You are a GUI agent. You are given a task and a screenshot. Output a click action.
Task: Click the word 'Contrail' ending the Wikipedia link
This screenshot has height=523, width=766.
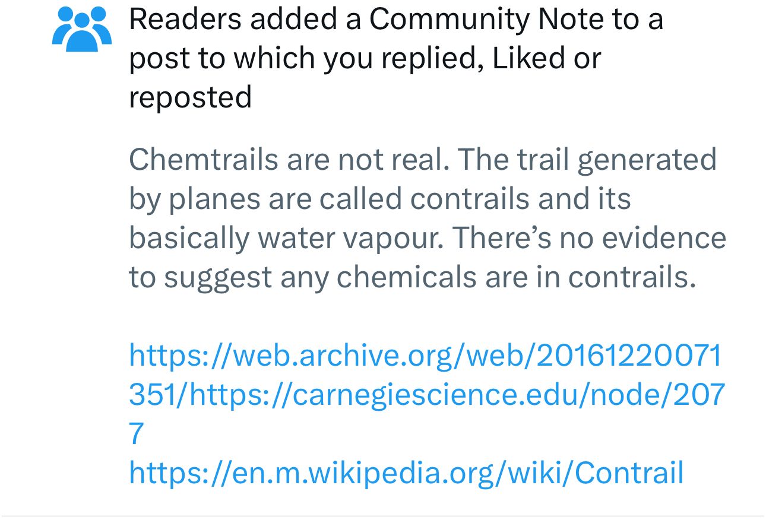click(x=629, y=473)
